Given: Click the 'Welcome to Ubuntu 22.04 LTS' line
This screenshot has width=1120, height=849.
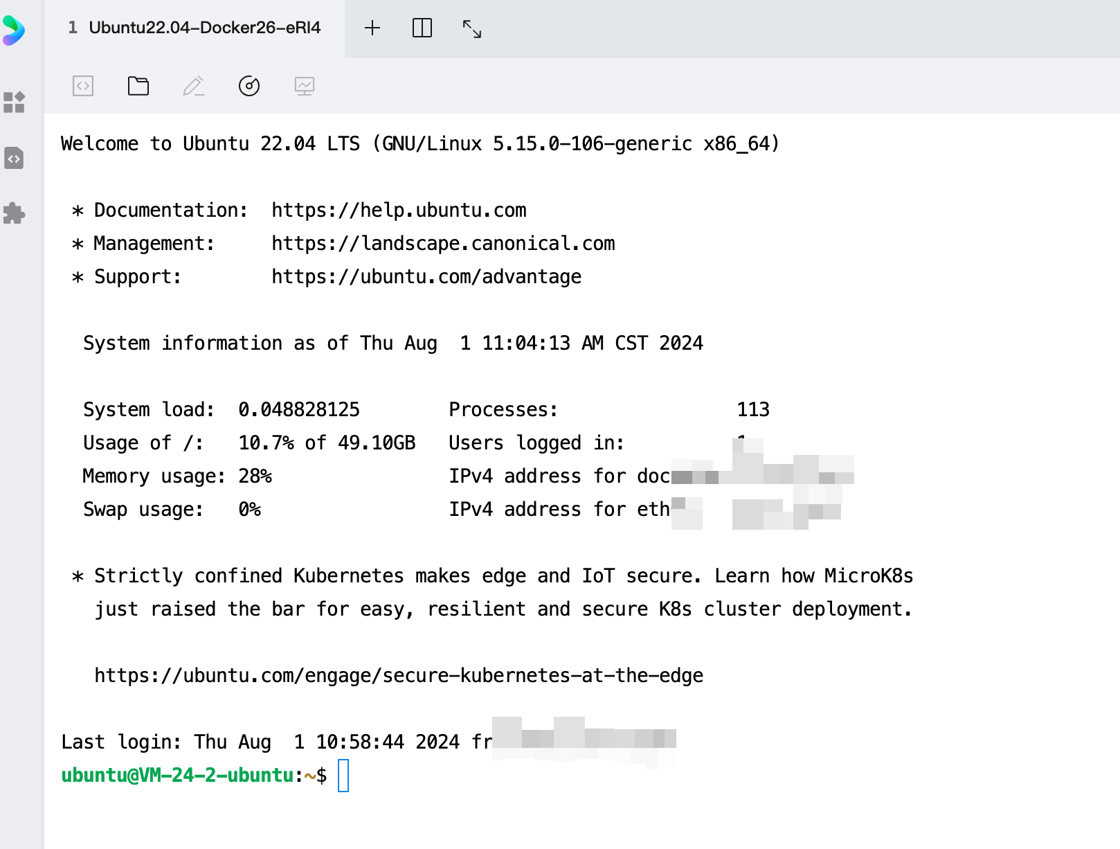Looking at the screenshot, I should click(420, 143).
